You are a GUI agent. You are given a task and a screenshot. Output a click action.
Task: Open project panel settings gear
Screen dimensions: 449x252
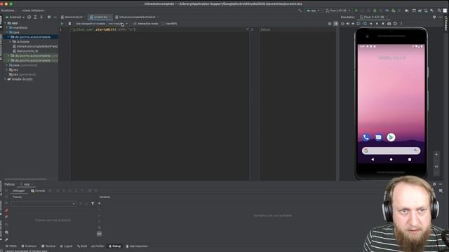click(49, 17)
